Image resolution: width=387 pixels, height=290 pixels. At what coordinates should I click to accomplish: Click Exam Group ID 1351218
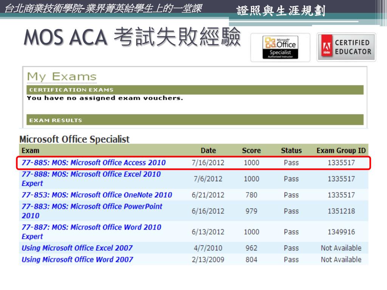click(341, 211)
